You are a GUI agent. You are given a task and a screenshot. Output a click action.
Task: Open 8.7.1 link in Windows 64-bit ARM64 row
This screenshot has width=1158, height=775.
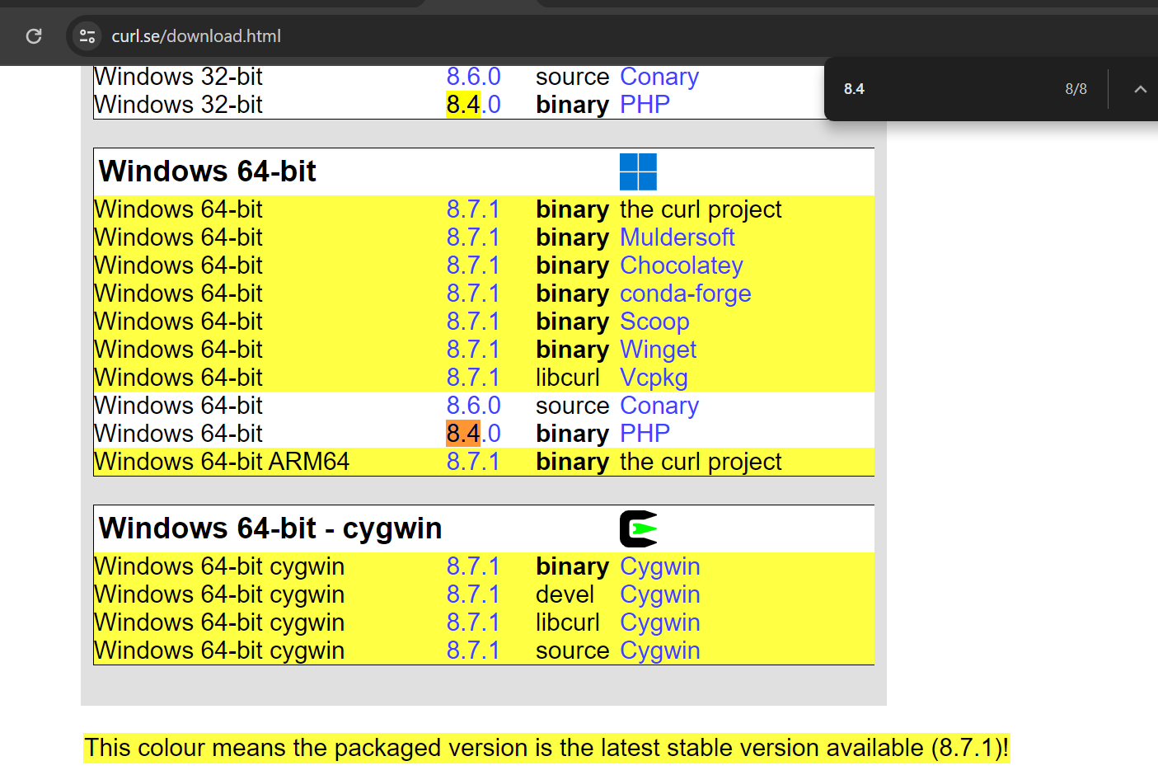click(473, 462)
